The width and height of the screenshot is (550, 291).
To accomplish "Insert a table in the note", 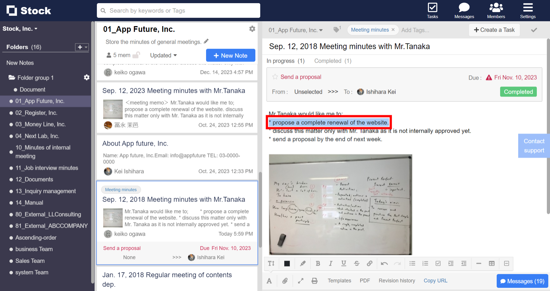I will point(492,264).
